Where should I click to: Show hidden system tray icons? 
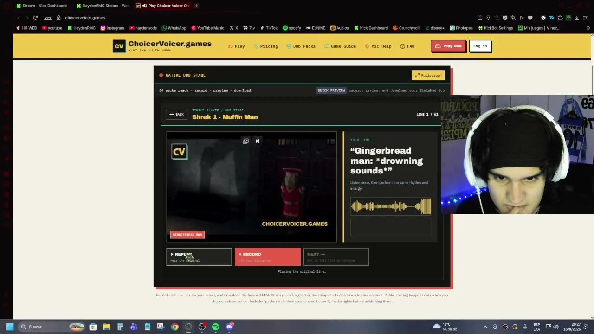(485, 327)
